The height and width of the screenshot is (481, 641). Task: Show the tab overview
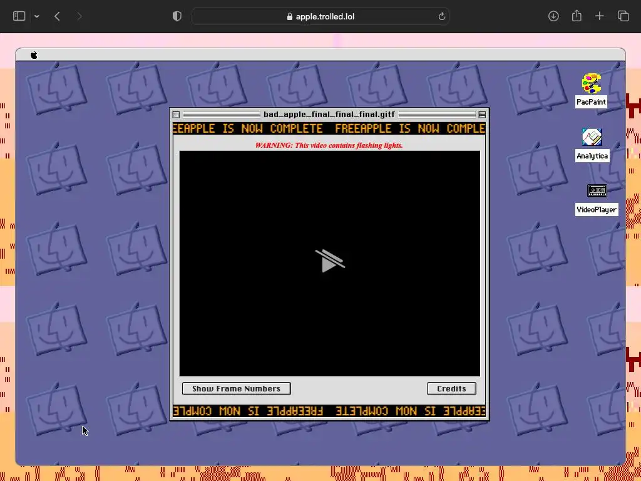pos(623,16)
